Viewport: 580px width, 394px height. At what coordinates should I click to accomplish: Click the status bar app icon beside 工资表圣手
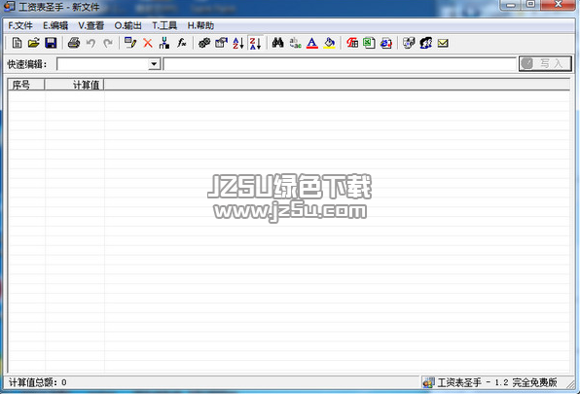coord(428,383)
